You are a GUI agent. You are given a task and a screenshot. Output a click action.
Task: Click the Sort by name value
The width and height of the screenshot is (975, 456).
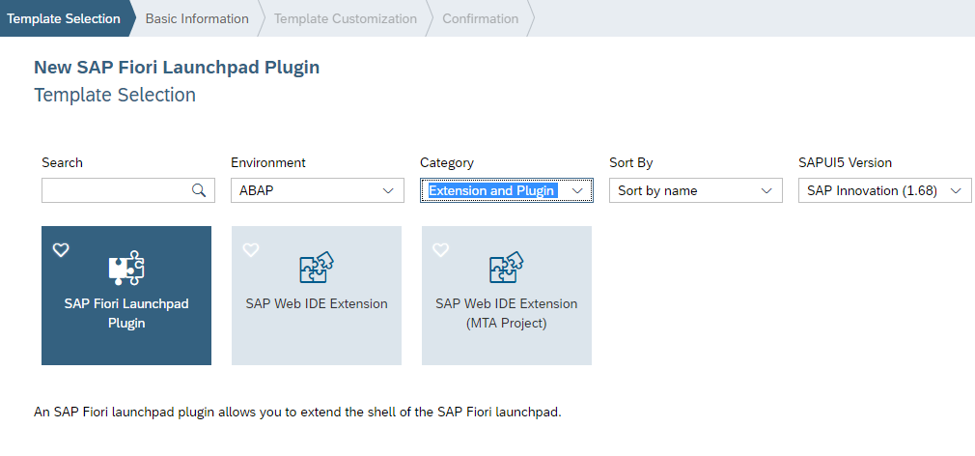tap(657, 190)
